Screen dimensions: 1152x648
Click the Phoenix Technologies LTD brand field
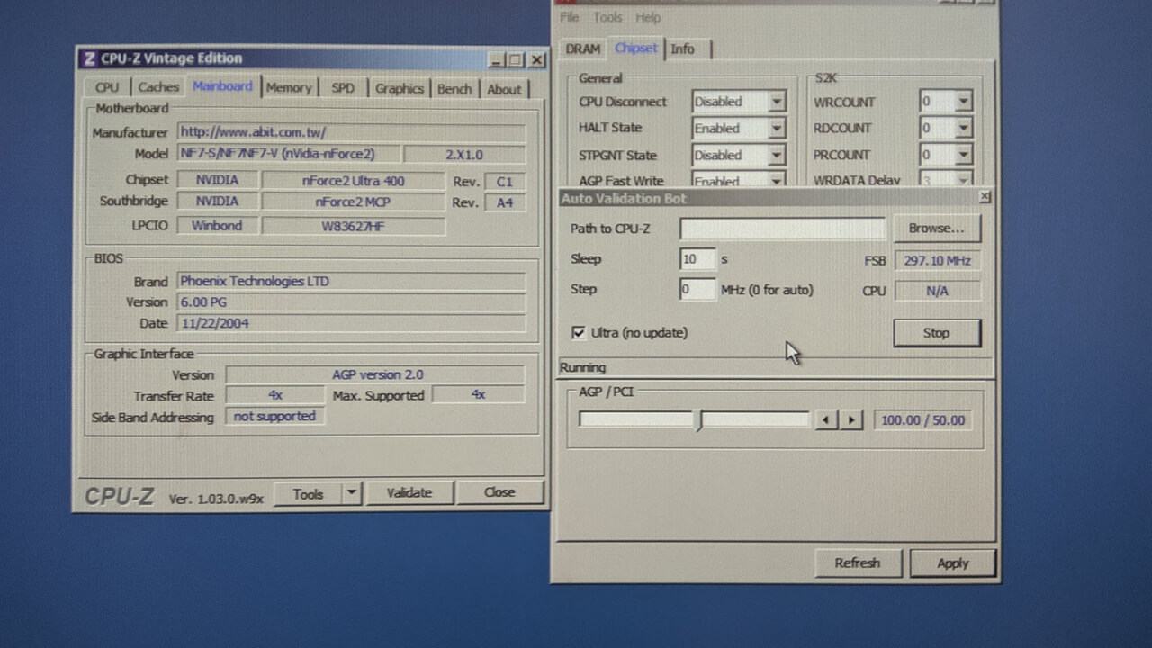[x=351, y=281]
